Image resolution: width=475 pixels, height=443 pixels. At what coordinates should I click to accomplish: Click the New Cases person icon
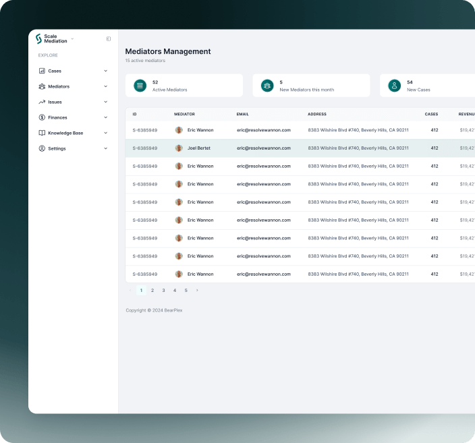click(394, 86)
